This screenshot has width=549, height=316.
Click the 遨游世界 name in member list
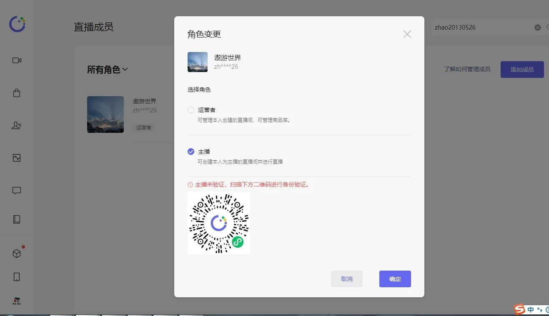click(145, 101)
